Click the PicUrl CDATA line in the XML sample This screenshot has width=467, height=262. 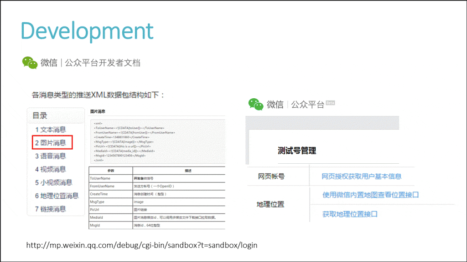(x=122, y=146)
